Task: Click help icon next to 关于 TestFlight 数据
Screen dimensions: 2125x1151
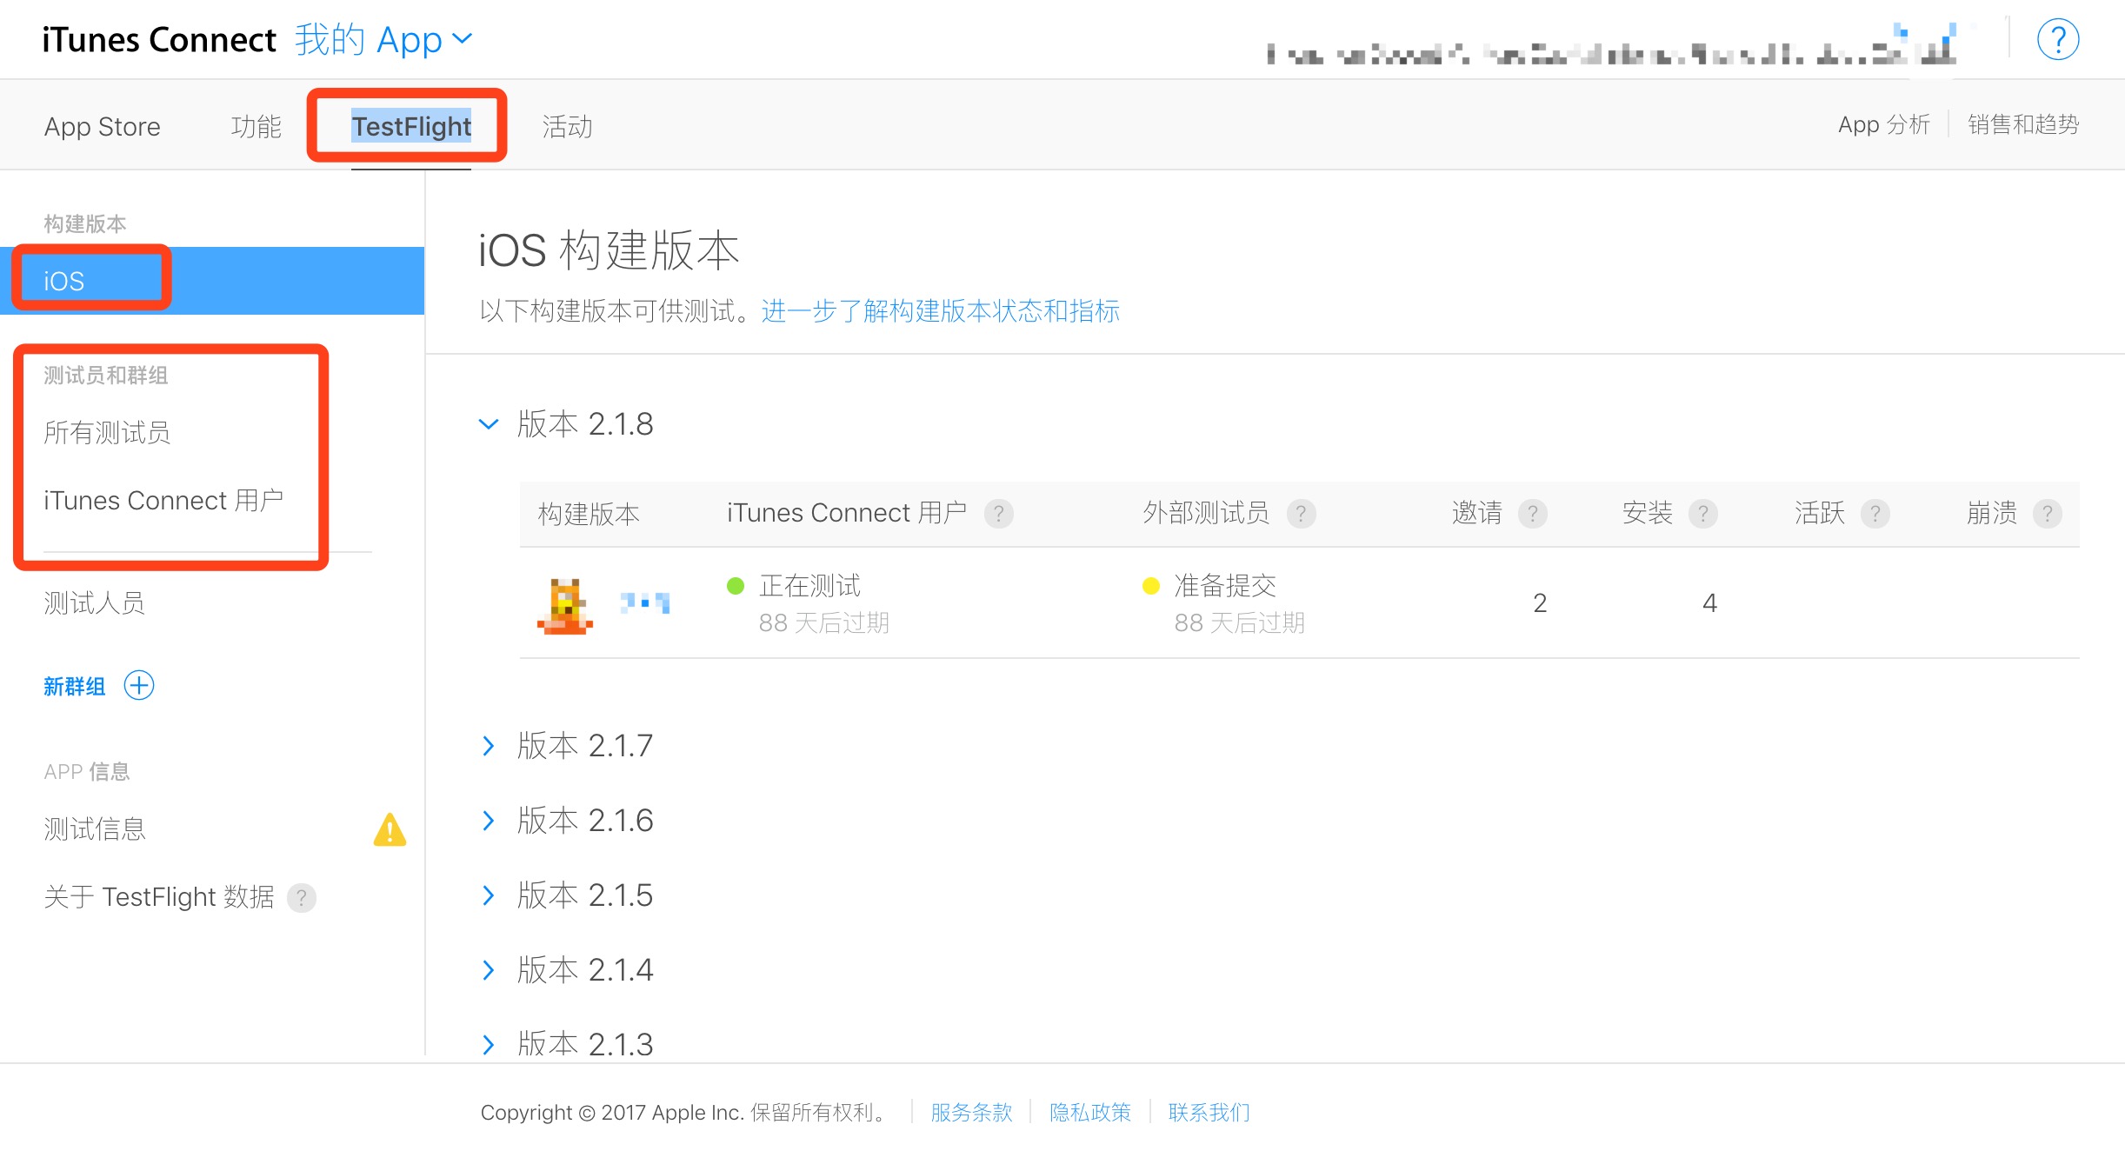Action: coord(302,897)
